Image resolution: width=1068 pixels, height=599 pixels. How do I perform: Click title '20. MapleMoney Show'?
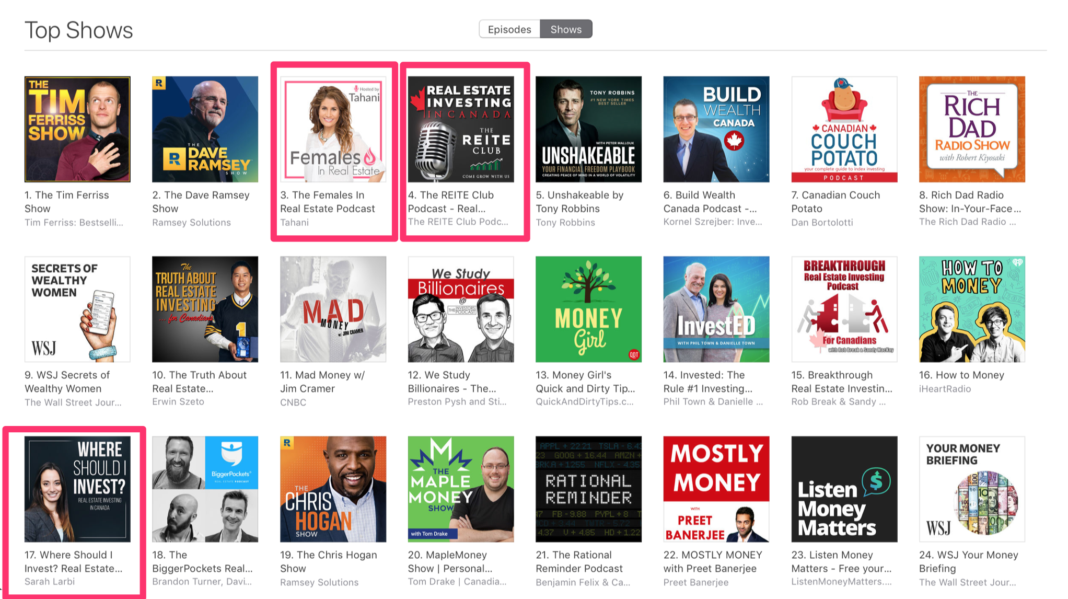click(x=450, y=561)
